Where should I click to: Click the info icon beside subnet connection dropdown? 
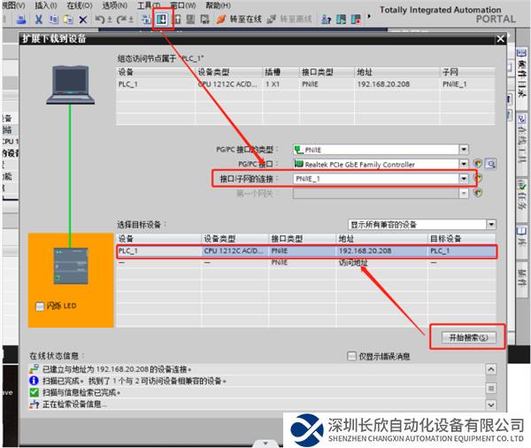[479, 178]
